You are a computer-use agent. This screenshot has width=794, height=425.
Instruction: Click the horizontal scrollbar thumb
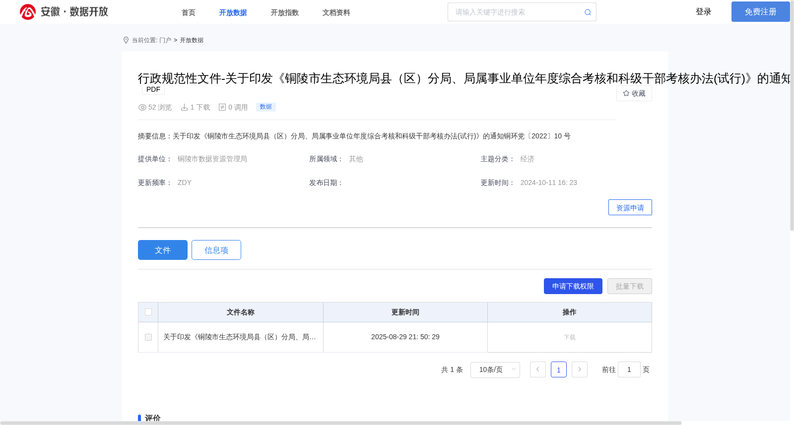point(341,423)
